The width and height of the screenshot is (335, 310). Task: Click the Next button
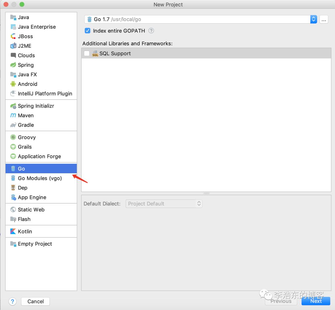(316, 301)
